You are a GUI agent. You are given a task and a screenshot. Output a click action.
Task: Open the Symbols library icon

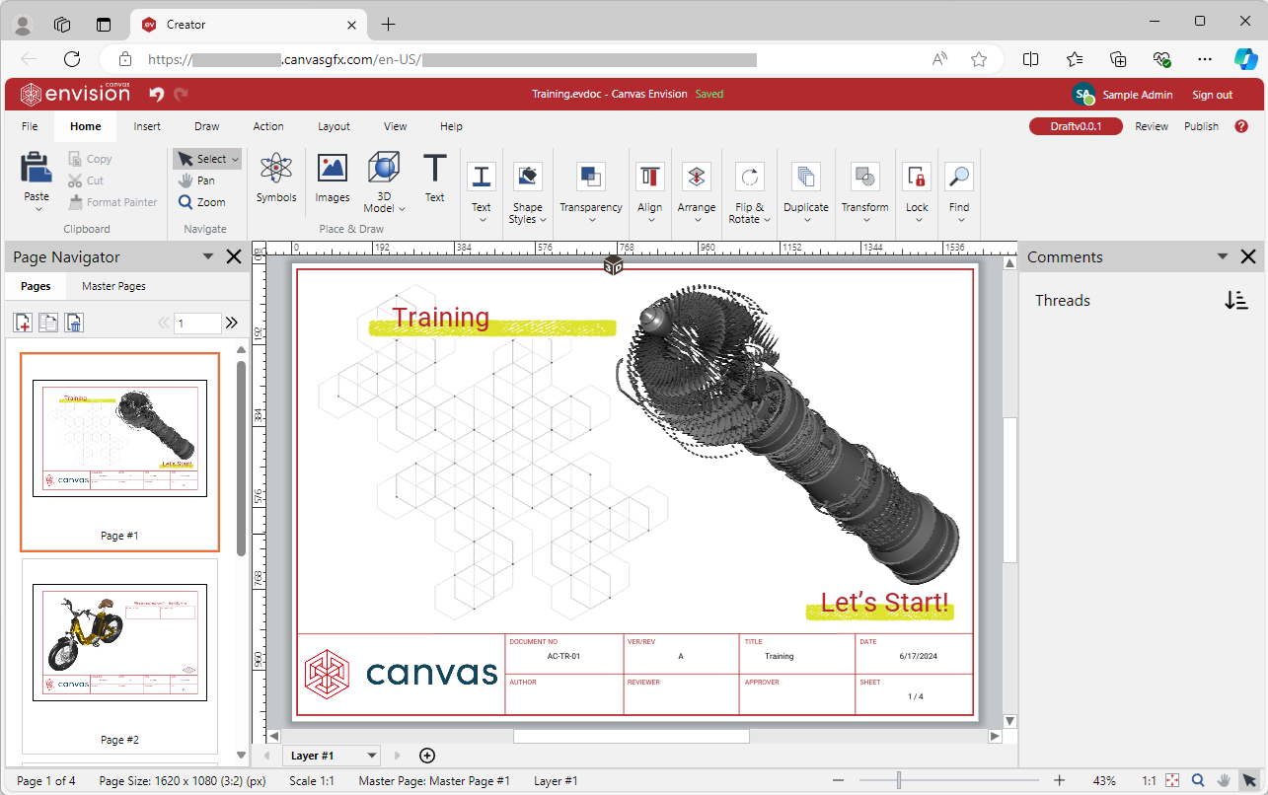coord(276,168)
